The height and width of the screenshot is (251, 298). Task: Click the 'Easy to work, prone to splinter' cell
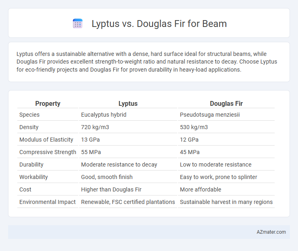click(219, 177)
